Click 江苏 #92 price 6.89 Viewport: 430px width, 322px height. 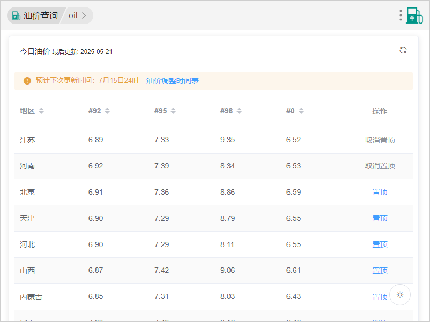[x=96, y=140]
